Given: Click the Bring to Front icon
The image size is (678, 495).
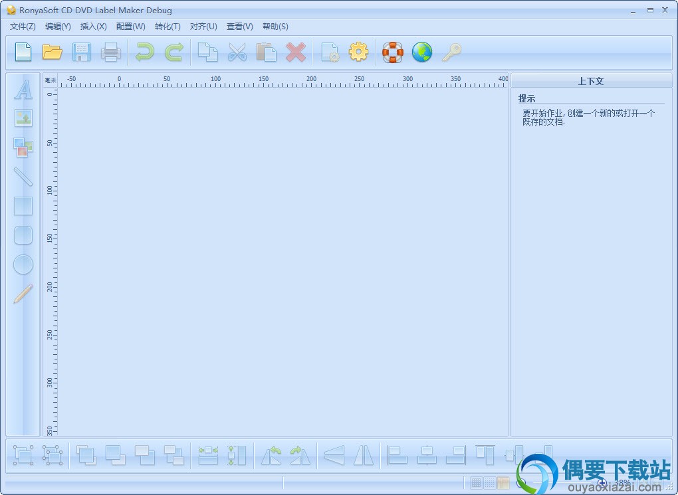Looking at the screenshot, I should point(86,455).
